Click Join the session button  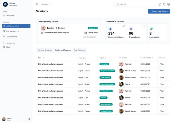pos(90,37)
